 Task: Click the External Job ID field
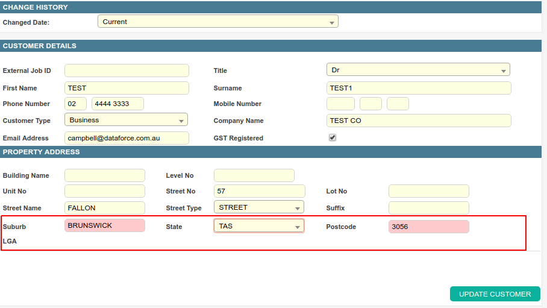pos(127,71)
